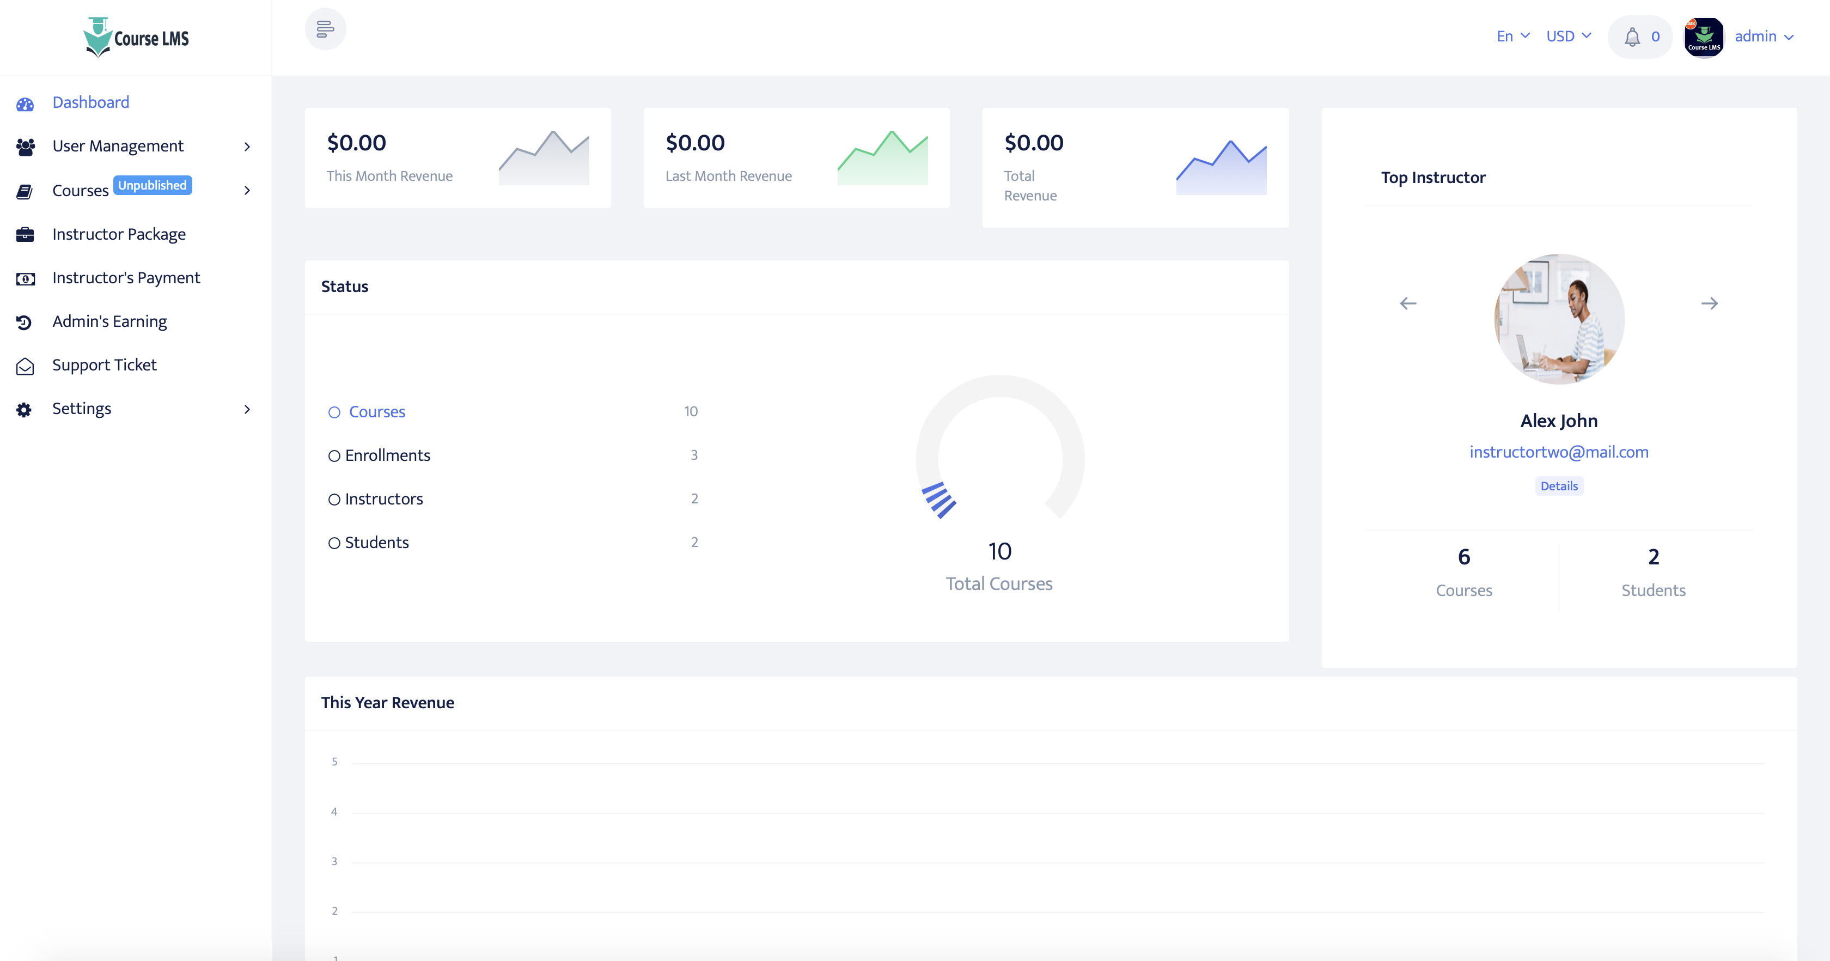Screen dimensions: 1830x961
Task: Click the Instructor's Payment money icon
Action: pos(25,278)
